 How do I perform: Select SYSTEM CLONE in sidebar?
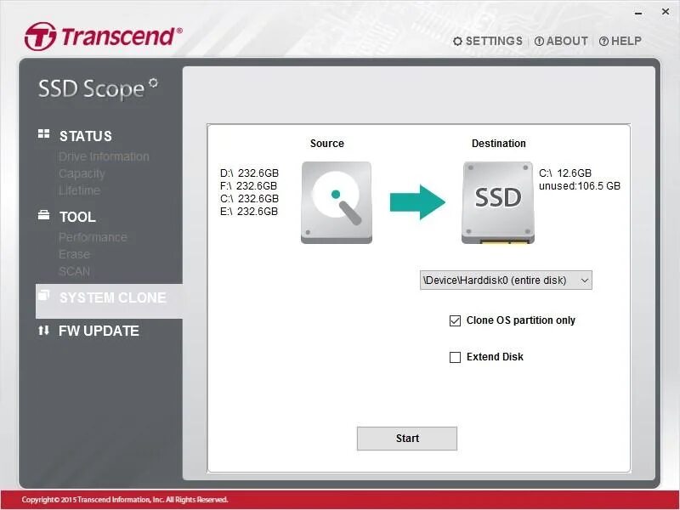(109, 302)
